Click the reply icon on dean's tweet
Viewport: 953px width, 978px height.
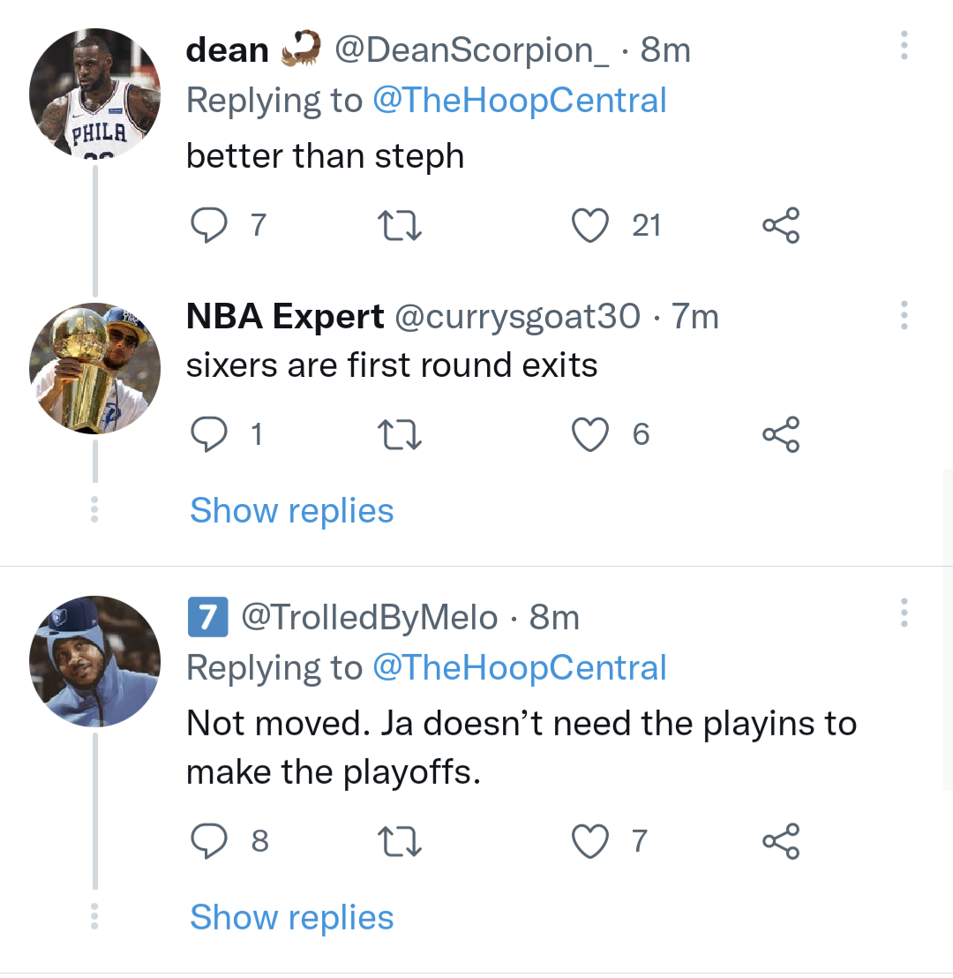click(209, 224)
